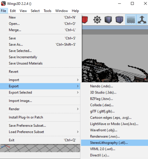The height and width of the screenshot is (159, 148).
Task: Click the red cube selection mode icon
Action: (x=85, y=20)
